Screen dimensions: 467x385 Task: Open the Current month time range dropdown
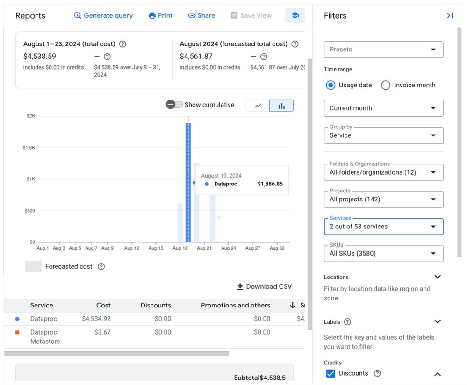(384, 108)
